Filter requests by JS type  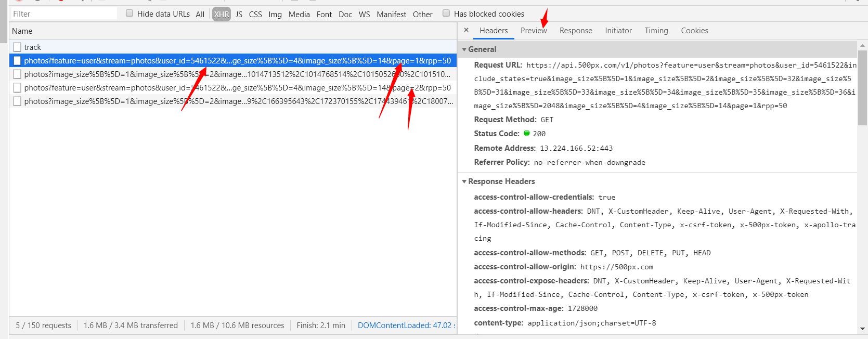pyautogui.click(x=239, y=15)
